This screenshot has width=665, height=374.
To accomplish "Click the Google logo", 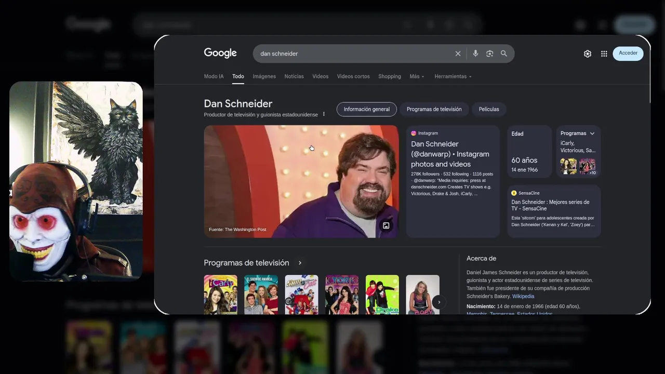I will click(x=220, y=53).
